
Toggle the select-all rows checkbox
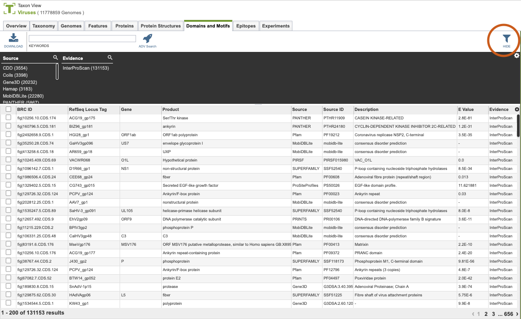[8, 109]
